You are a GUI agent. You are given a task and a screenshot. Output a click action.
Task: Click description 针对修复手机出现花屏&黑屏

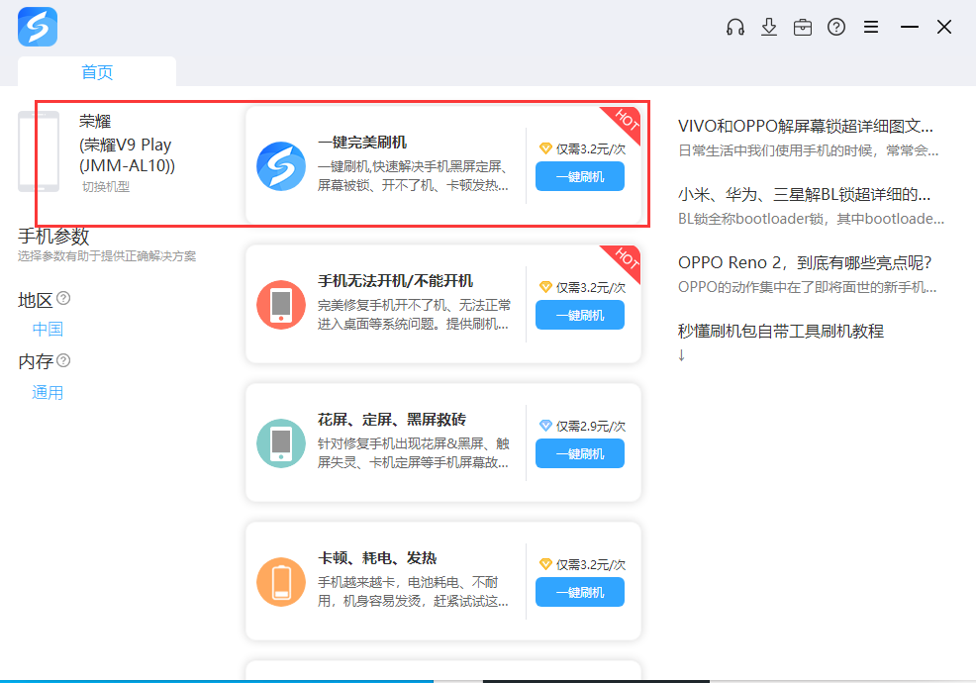point(414,452)
